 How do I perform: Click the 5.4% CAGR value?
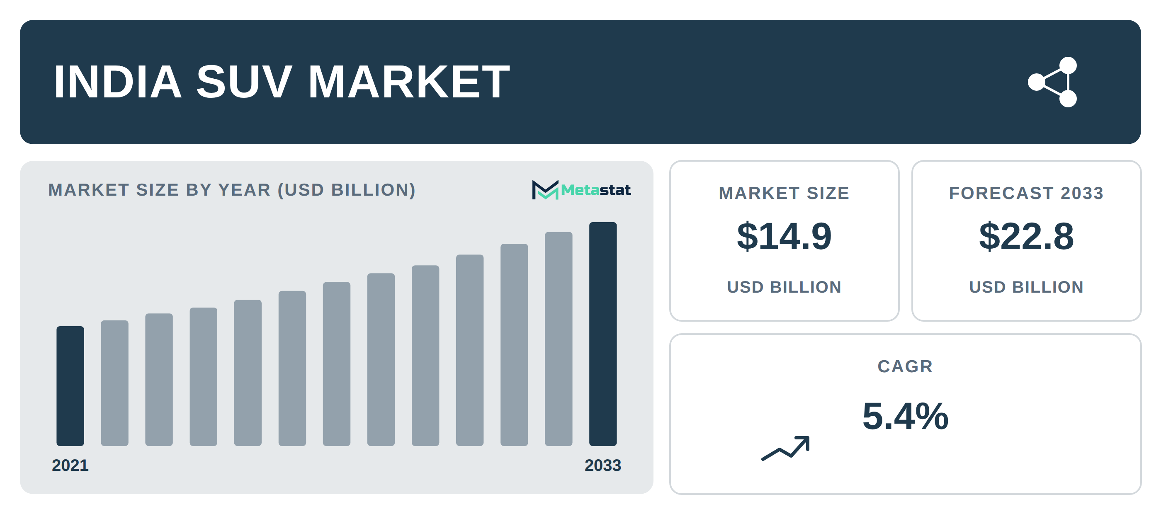[906, 416]
